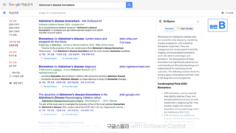
Task: Click Related Papers under Mantzavinos paper
Action: coord(49,87)
